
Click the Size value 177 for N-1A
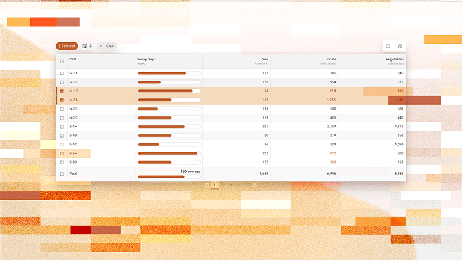pyautogui.click(x=265, y=73)
